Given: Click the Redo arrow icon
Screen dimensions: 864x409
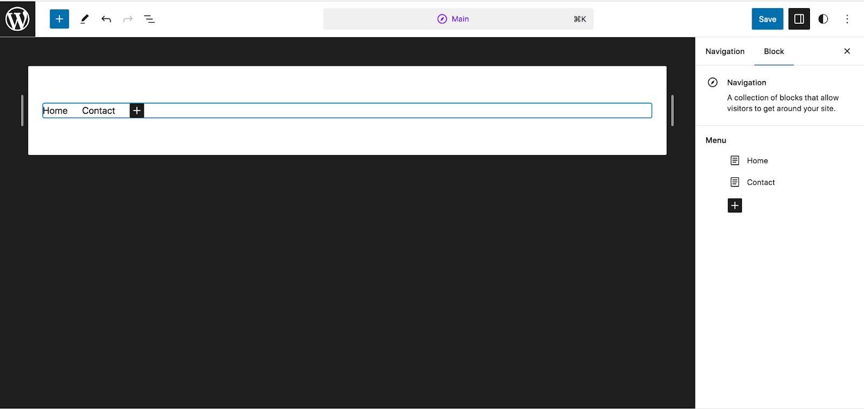Looking at the screenshot, I should [x=128, y=19].
